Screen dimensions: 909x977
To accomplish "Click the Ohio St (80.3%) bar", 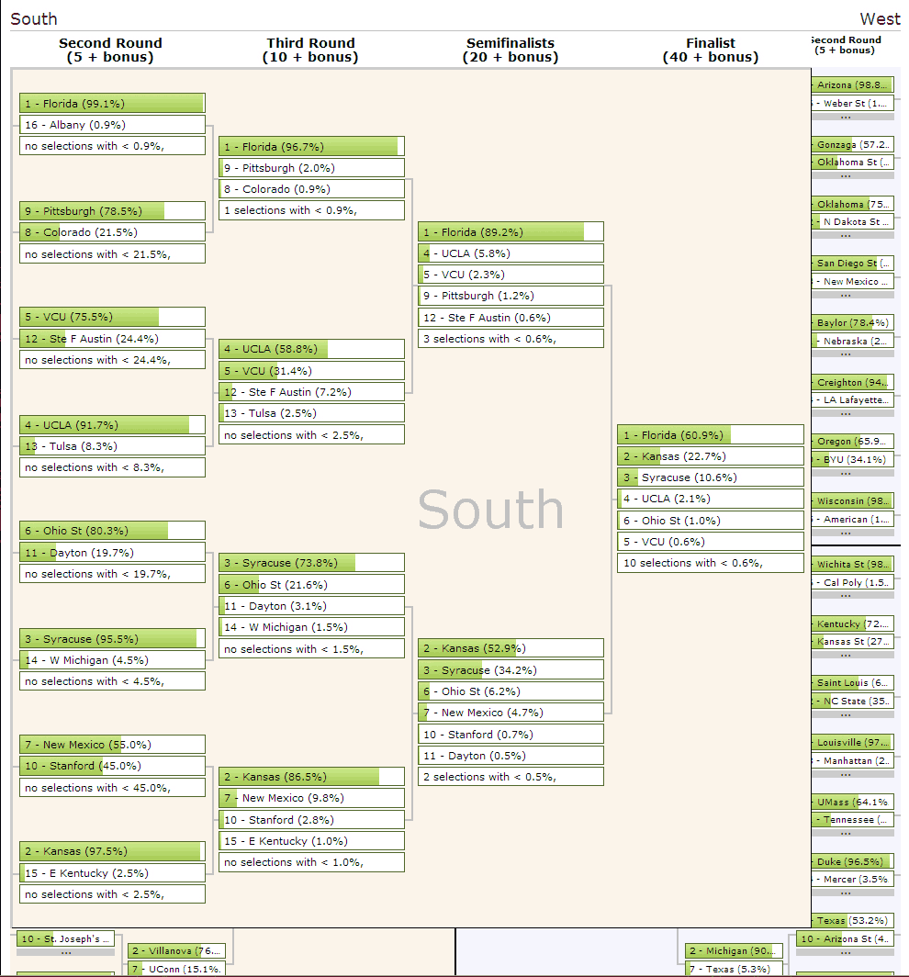I will pos(112,531).
